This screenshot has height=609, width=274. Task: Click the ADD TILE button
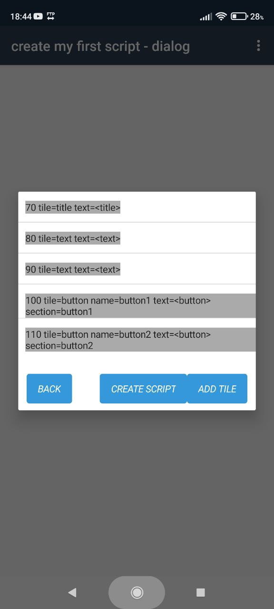(217, 389)
